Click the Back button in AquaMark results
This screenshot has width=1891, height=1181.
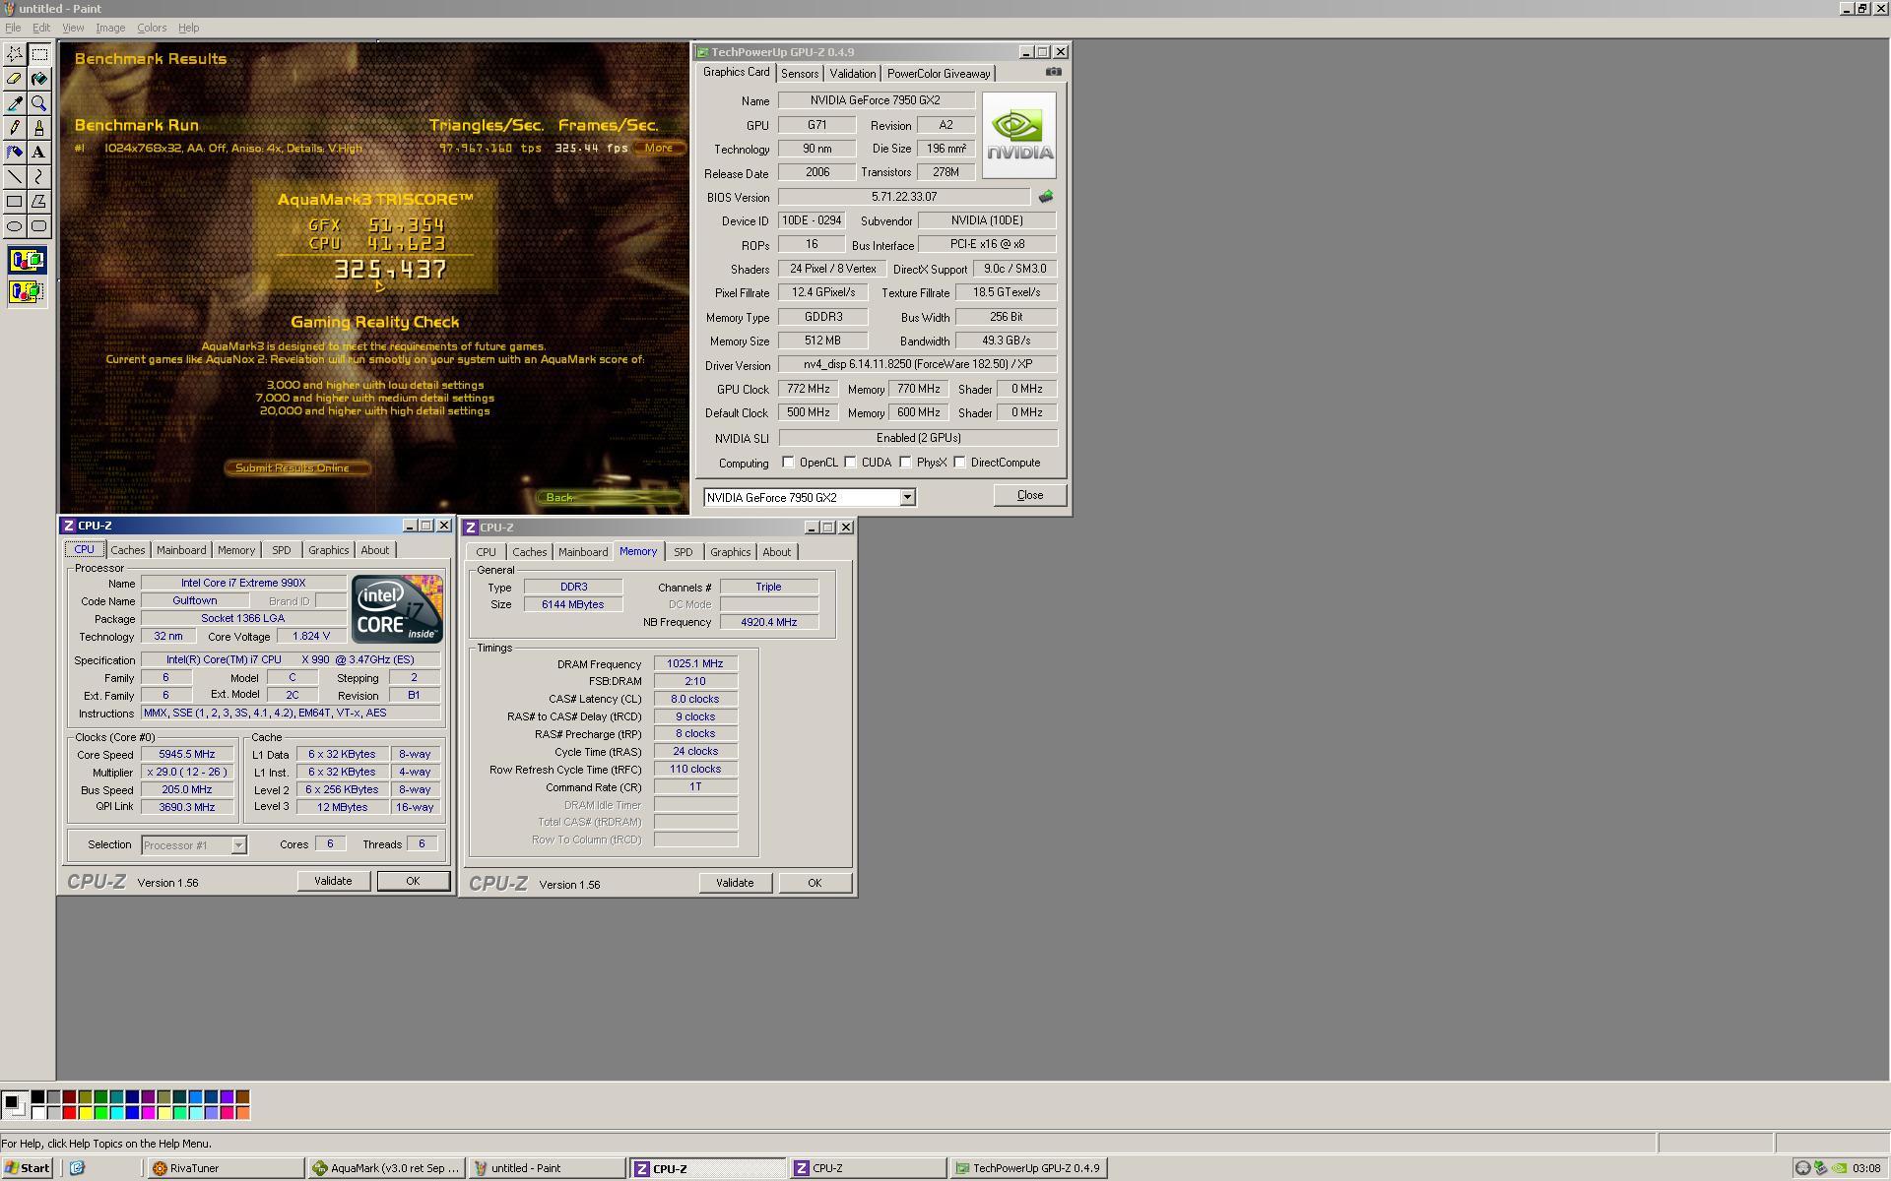[x=611, y=497]
